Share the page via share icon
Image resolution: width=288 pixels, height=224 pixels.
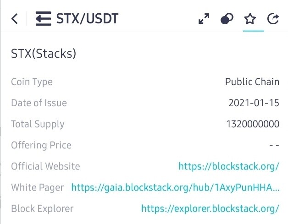point(273,18)
